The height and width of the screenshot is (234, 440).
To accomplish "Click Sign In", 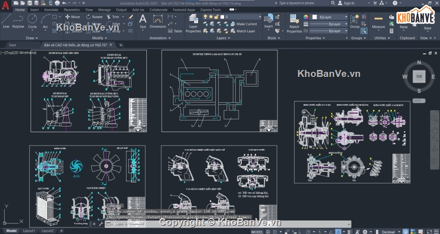I will pos(346,3).
